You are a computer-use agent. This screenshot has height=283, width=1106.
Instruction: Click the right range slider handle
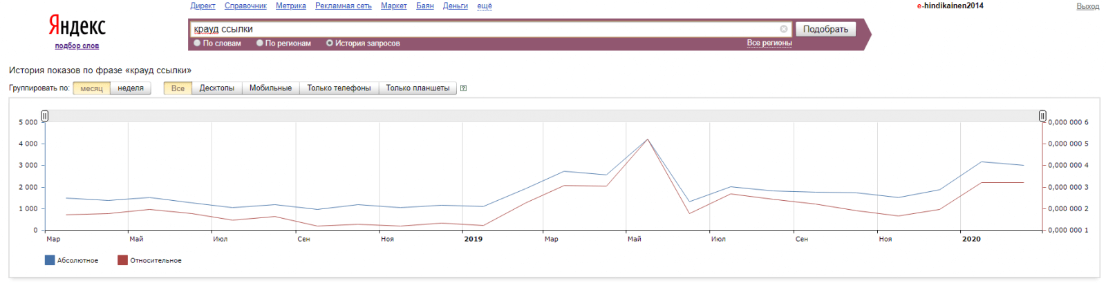click(1042, 116)
